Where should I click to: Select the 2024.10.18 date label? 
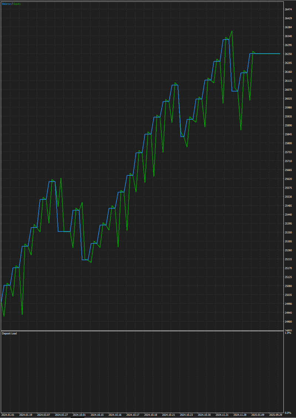click(x=151, y=415)
